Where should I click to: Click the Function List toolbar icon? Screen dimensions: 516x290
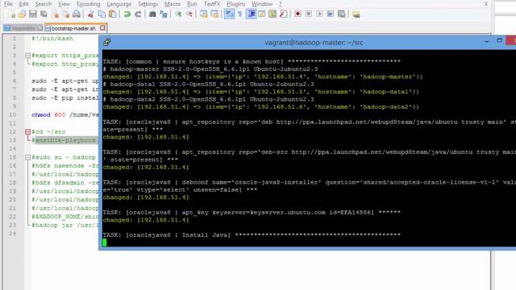click(283, 14)
